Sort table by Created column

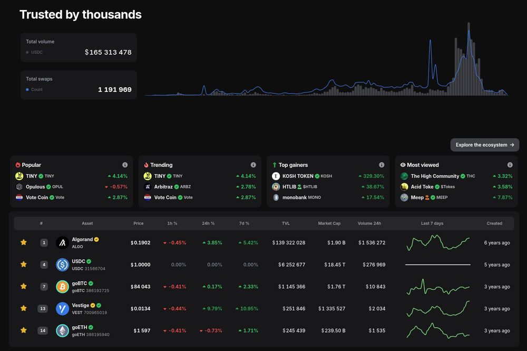[x=494, y=223]
